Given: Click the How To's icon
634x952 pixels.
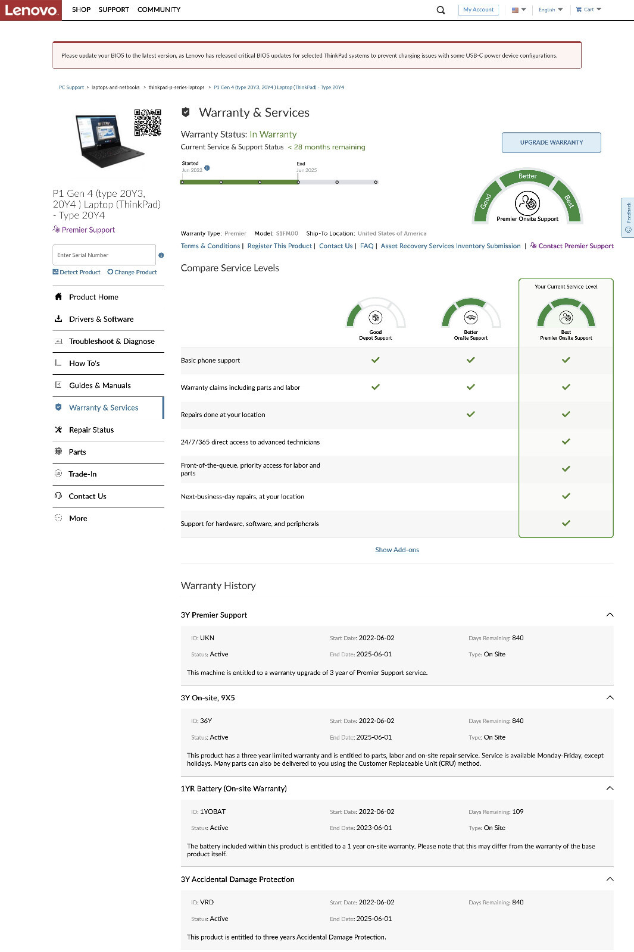Looking at the screenshot, I should coord(58,363).
